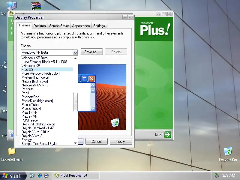
Task: Click the theme list scrollbar thumb
Action: click(75, 102)
